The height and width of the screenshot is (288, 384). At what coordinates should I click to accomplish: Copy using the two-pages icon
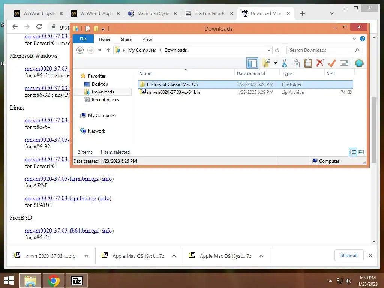click(296, 63)
